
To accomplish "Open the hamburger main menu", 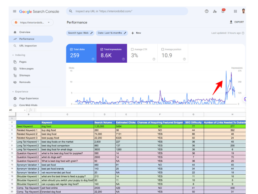I will pyautogui.click(x=14, y=11).
